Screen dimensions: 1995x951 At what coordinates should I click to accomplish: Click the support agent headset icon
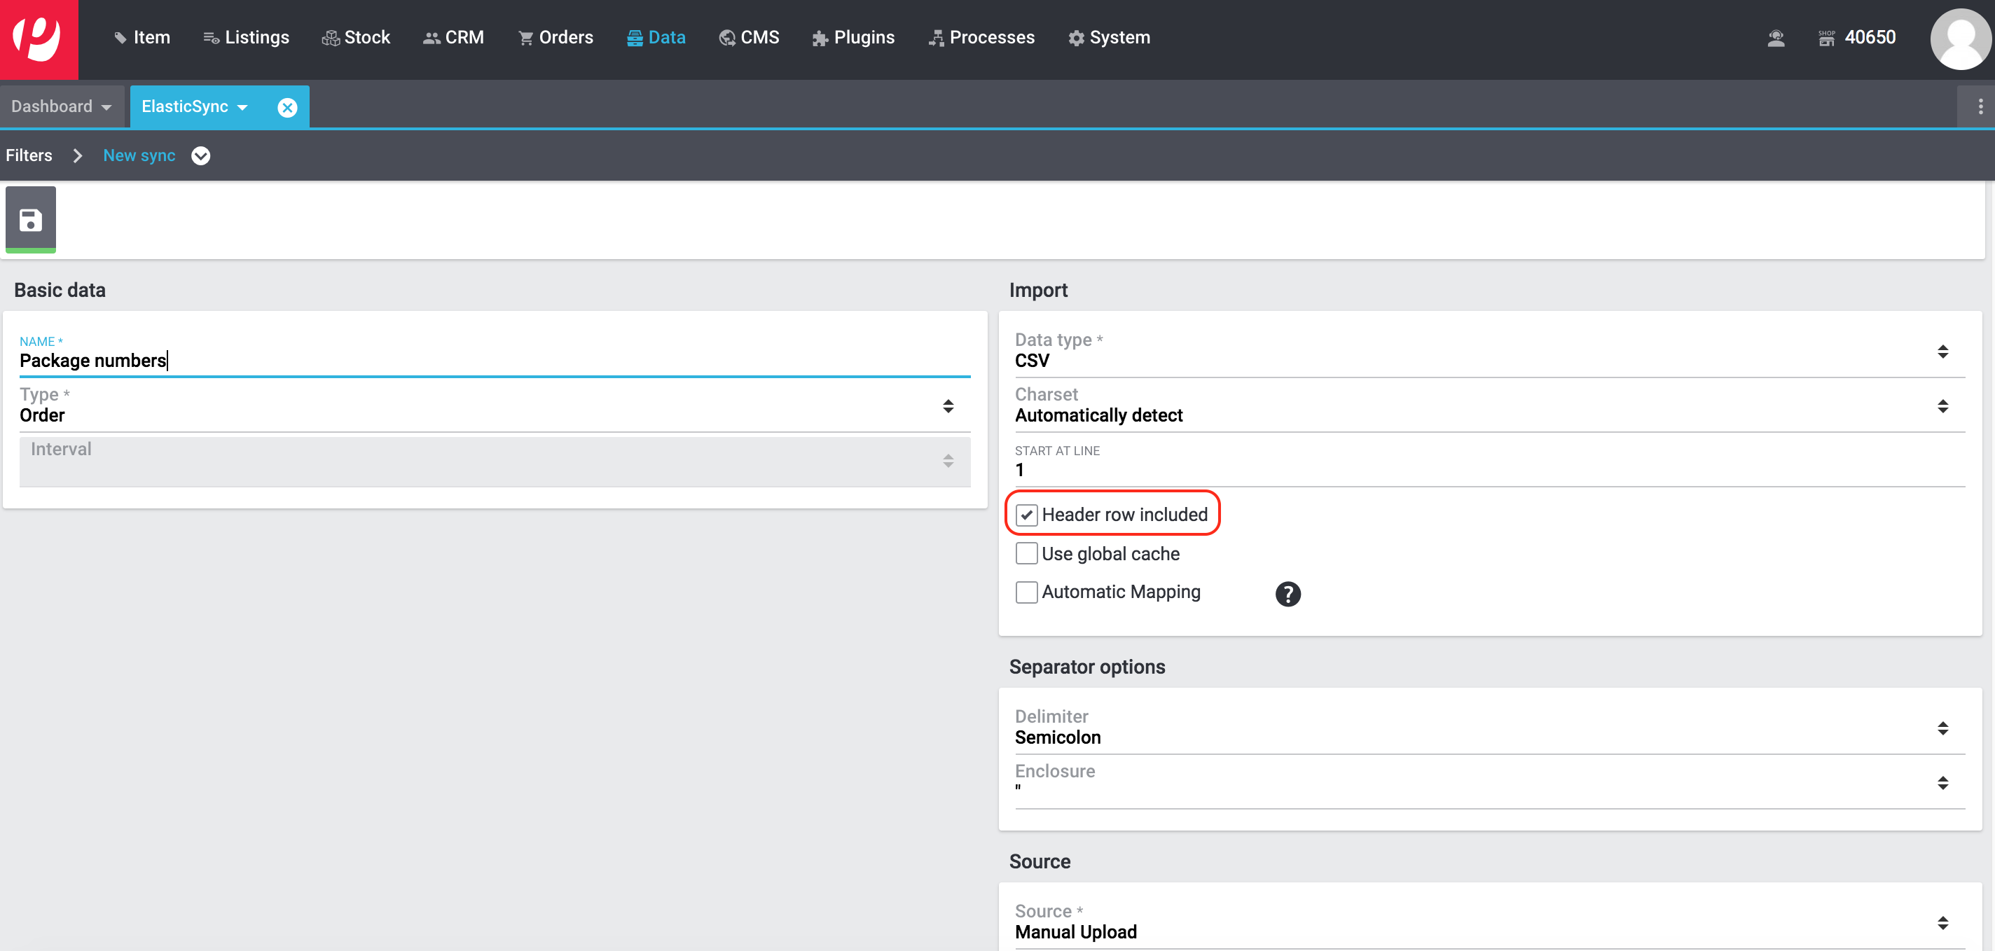pyautogui.click(x=1776, y=38)
